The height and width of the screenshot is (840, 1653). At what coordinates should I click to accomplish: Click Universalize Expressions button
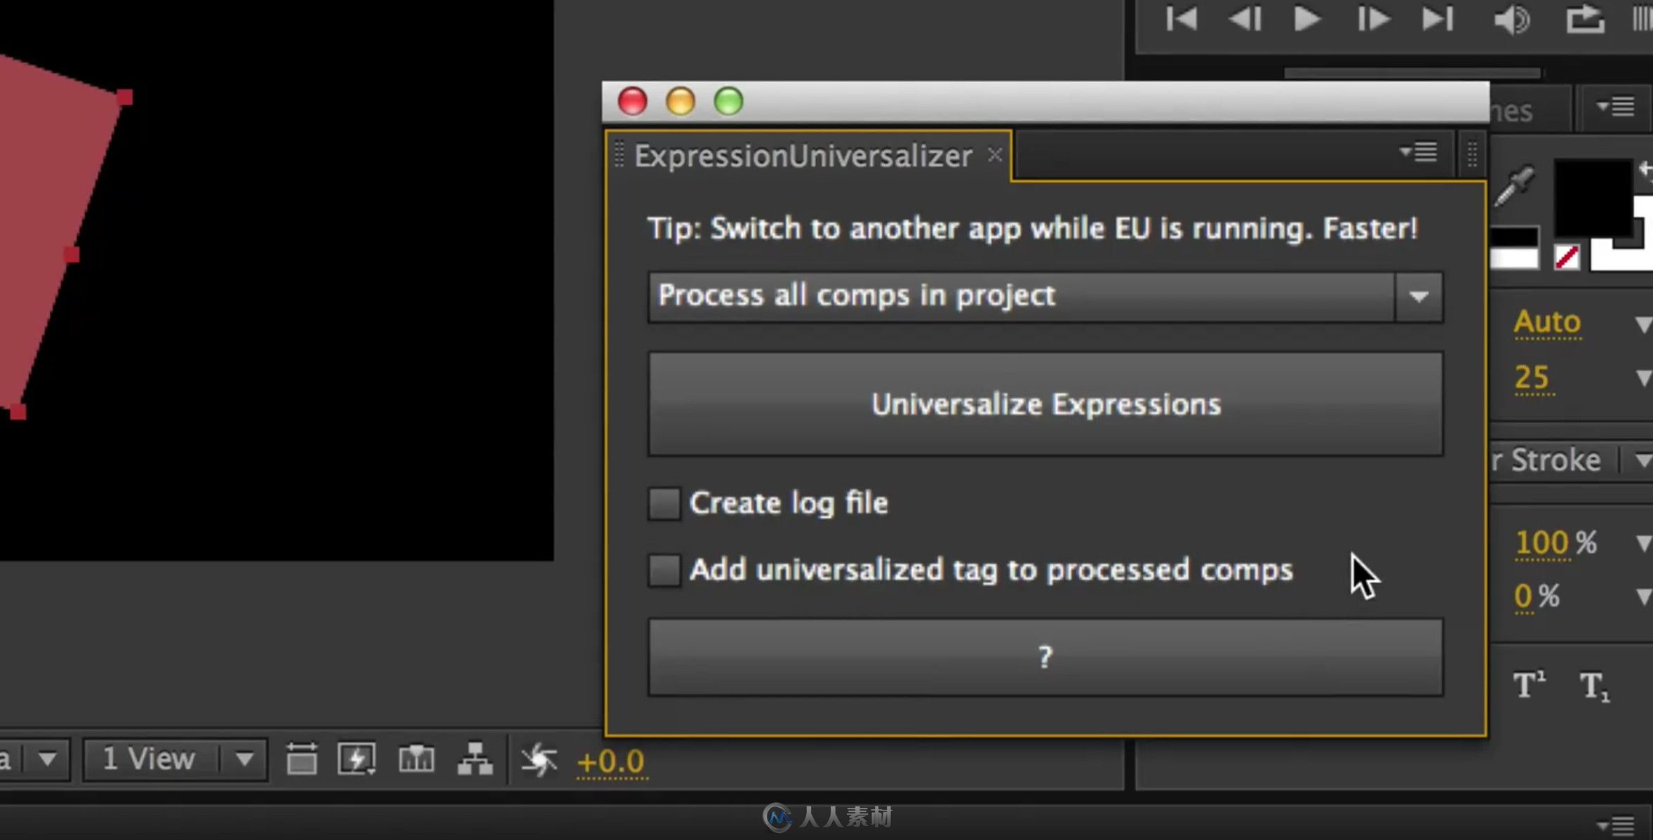pyautogui.click(x=1045, y=404)
